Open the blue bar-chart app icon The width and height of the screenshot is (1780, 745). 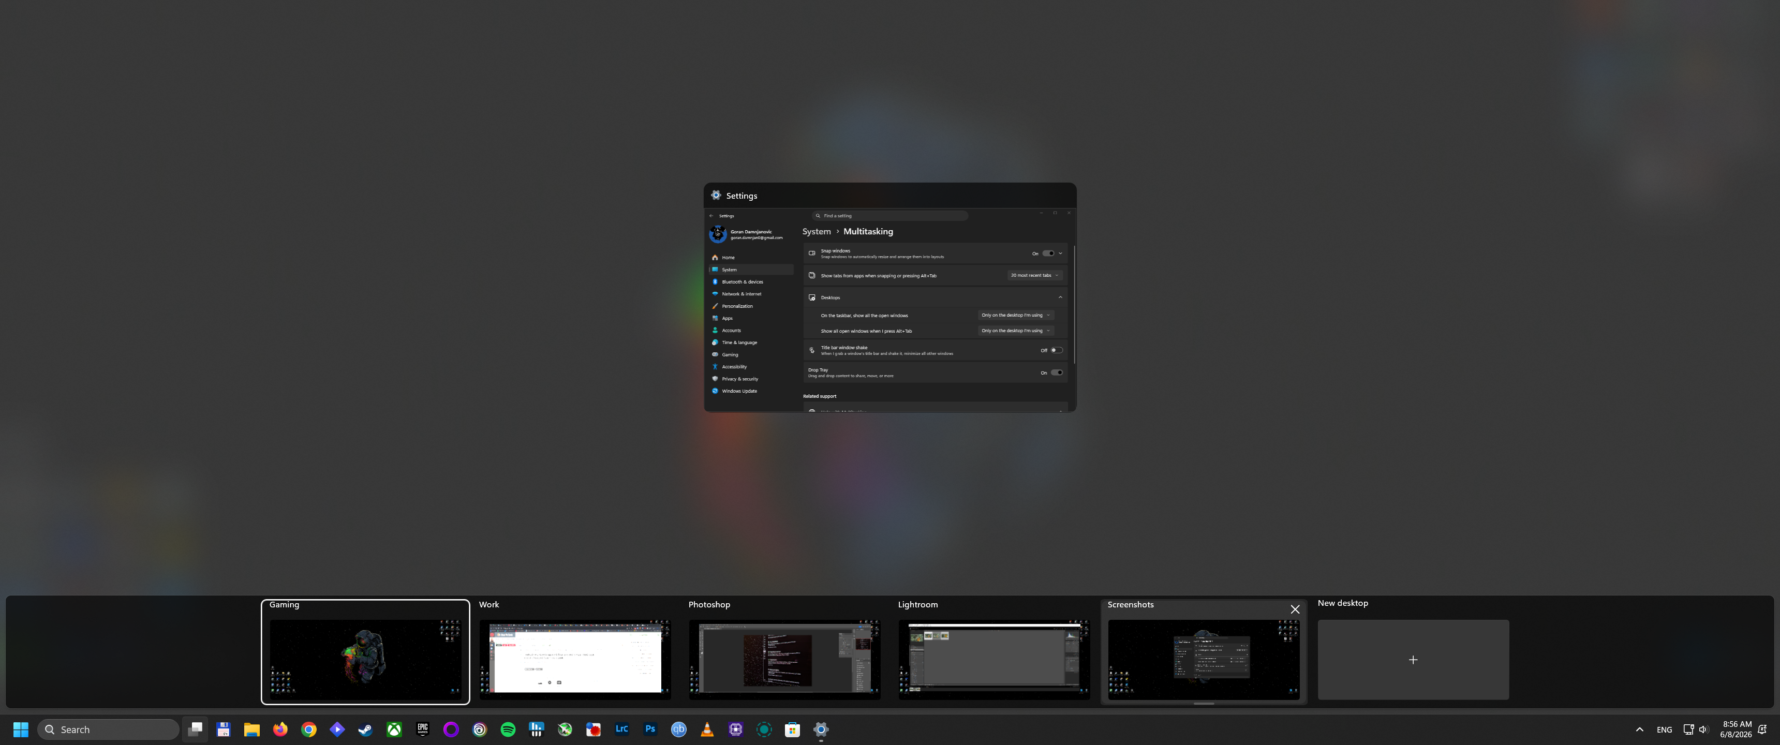click(536, 729)
